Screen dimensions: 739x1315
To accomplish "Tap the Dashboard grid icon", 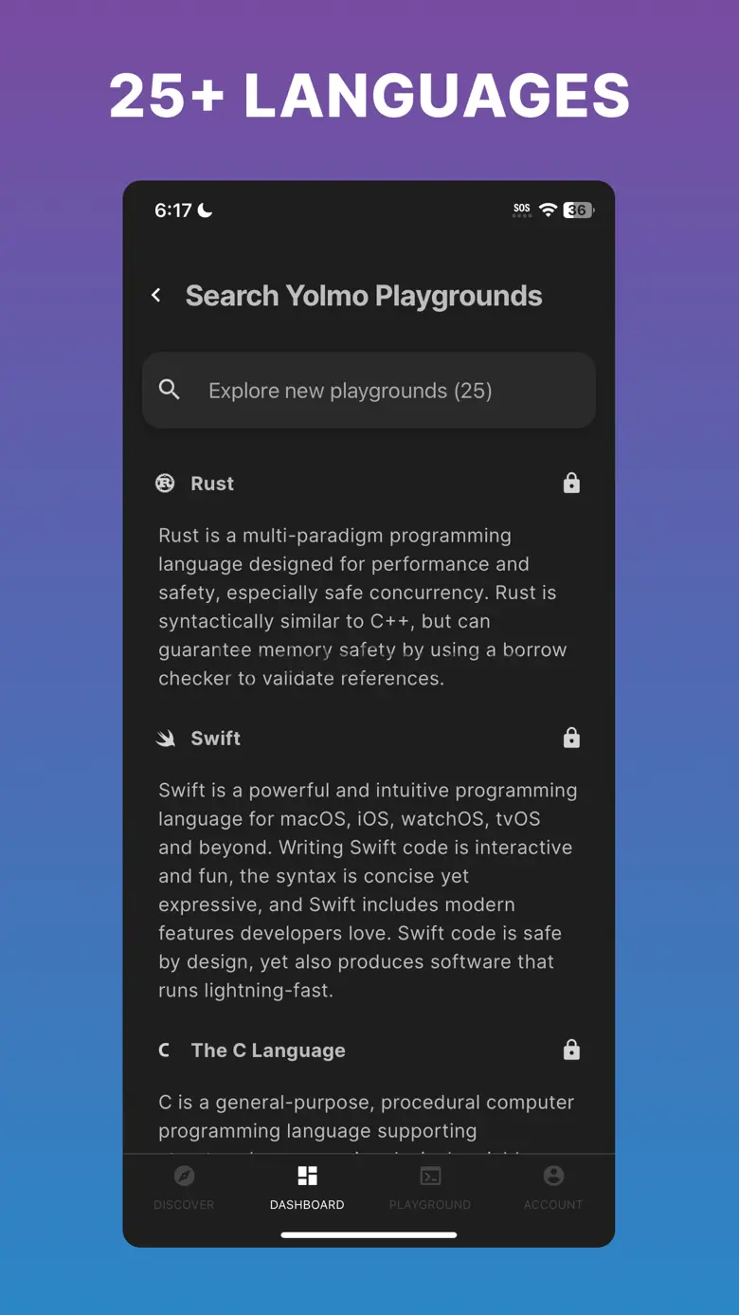I will pos(307,1176).
